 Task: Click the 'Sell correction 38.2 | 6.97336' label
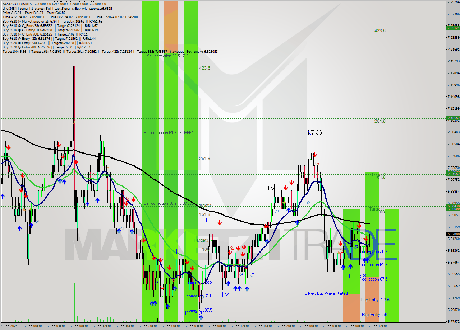point(169,203)
